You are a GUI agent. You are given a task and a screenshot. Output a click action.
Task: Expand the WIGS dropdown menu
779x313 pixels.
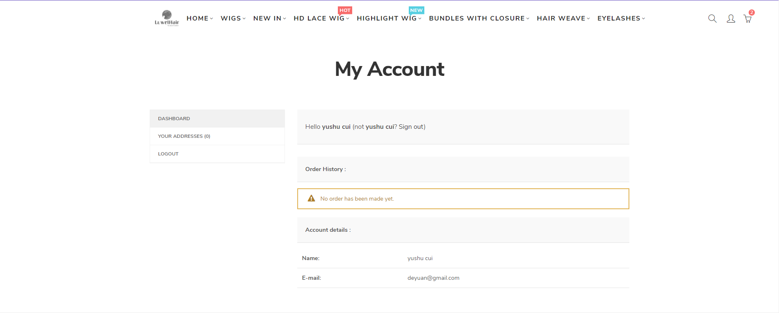point(232,18)
